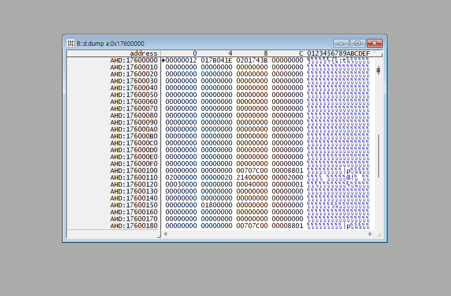Click the value 0201743B in first row
The height and width of the screenshot is (296, 451).
point(252,60)
